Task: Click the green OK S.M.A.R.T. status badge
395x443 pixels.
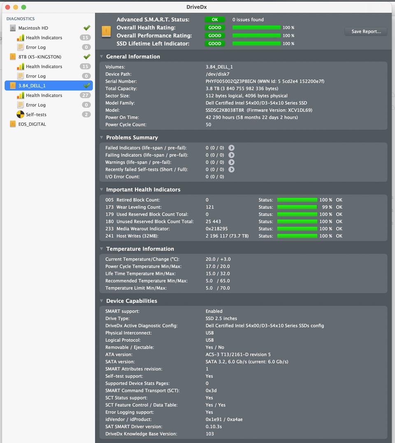Action: [x=215, y=19]
